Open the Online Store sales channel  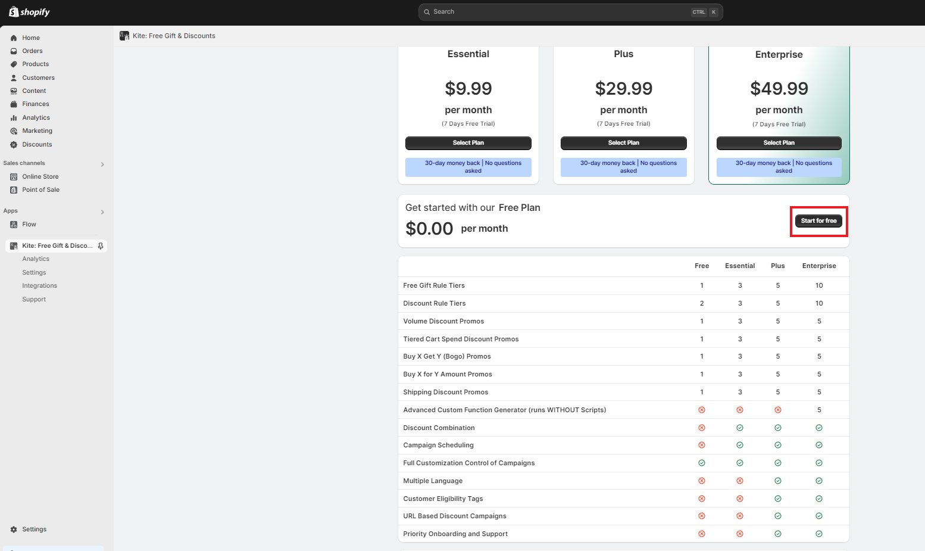[x=40, y=177]
